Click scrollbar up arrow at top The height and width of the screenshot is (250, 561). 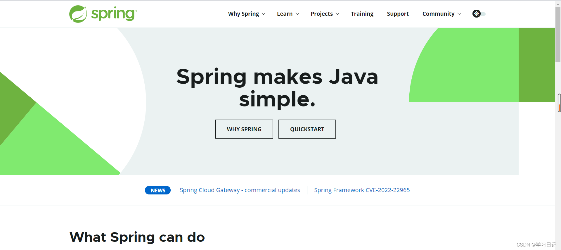(x=558, y=4)
